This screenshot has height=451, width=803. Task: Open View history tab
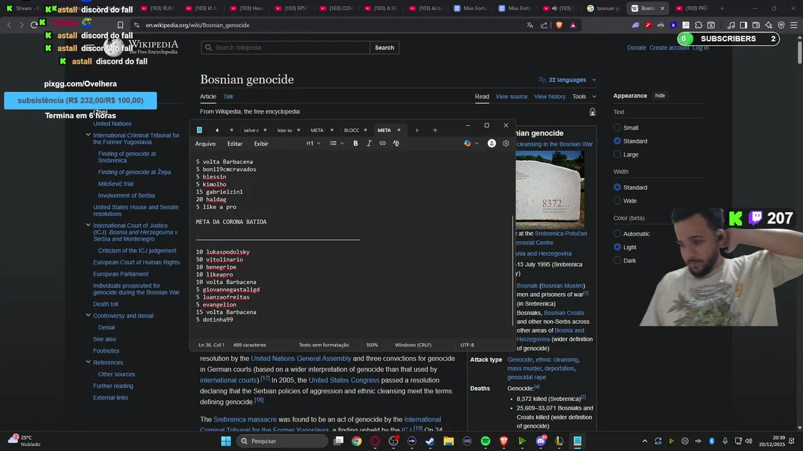[x=550, y=96]
